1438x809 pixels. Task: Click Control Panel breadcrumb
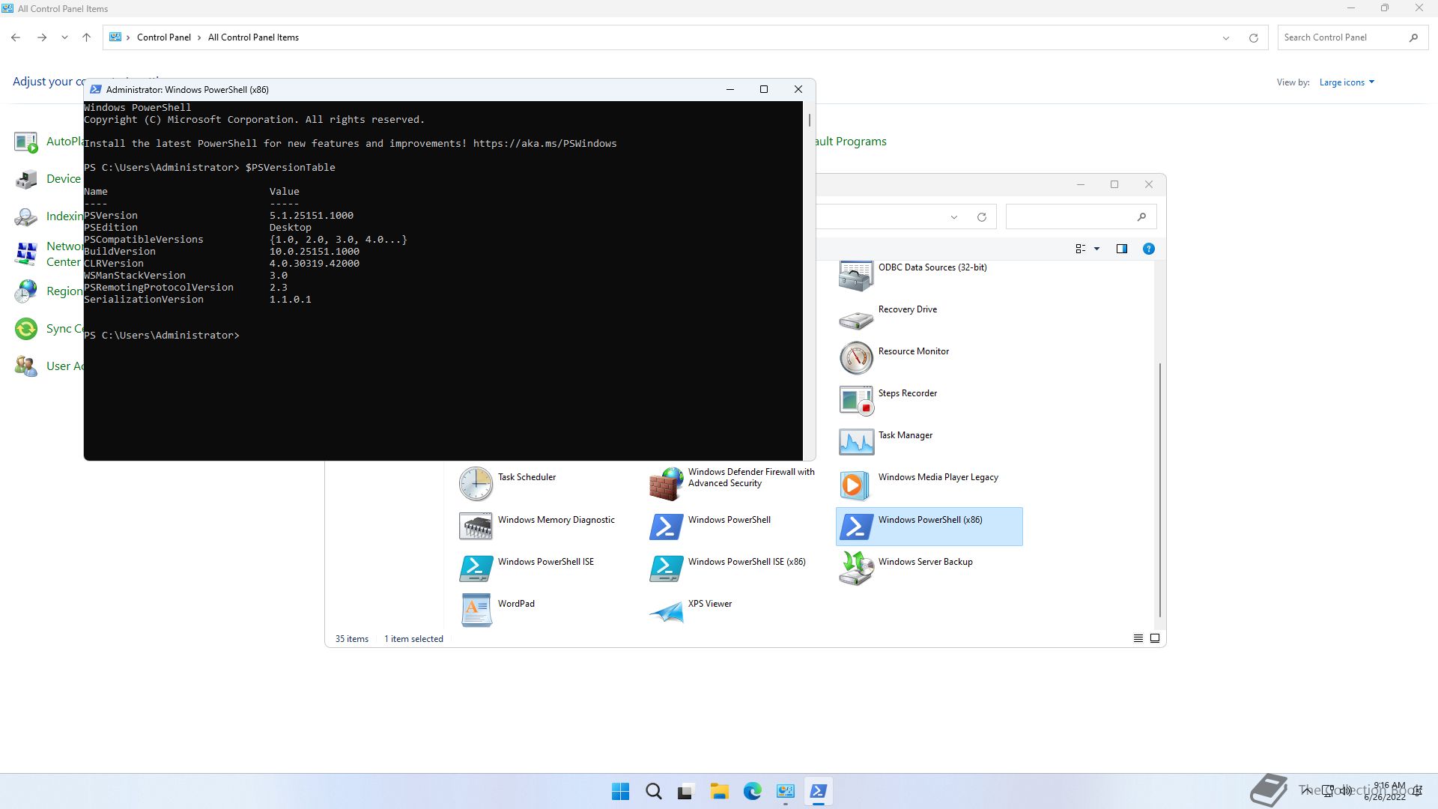pyautogui.click(x=163, y=37)
